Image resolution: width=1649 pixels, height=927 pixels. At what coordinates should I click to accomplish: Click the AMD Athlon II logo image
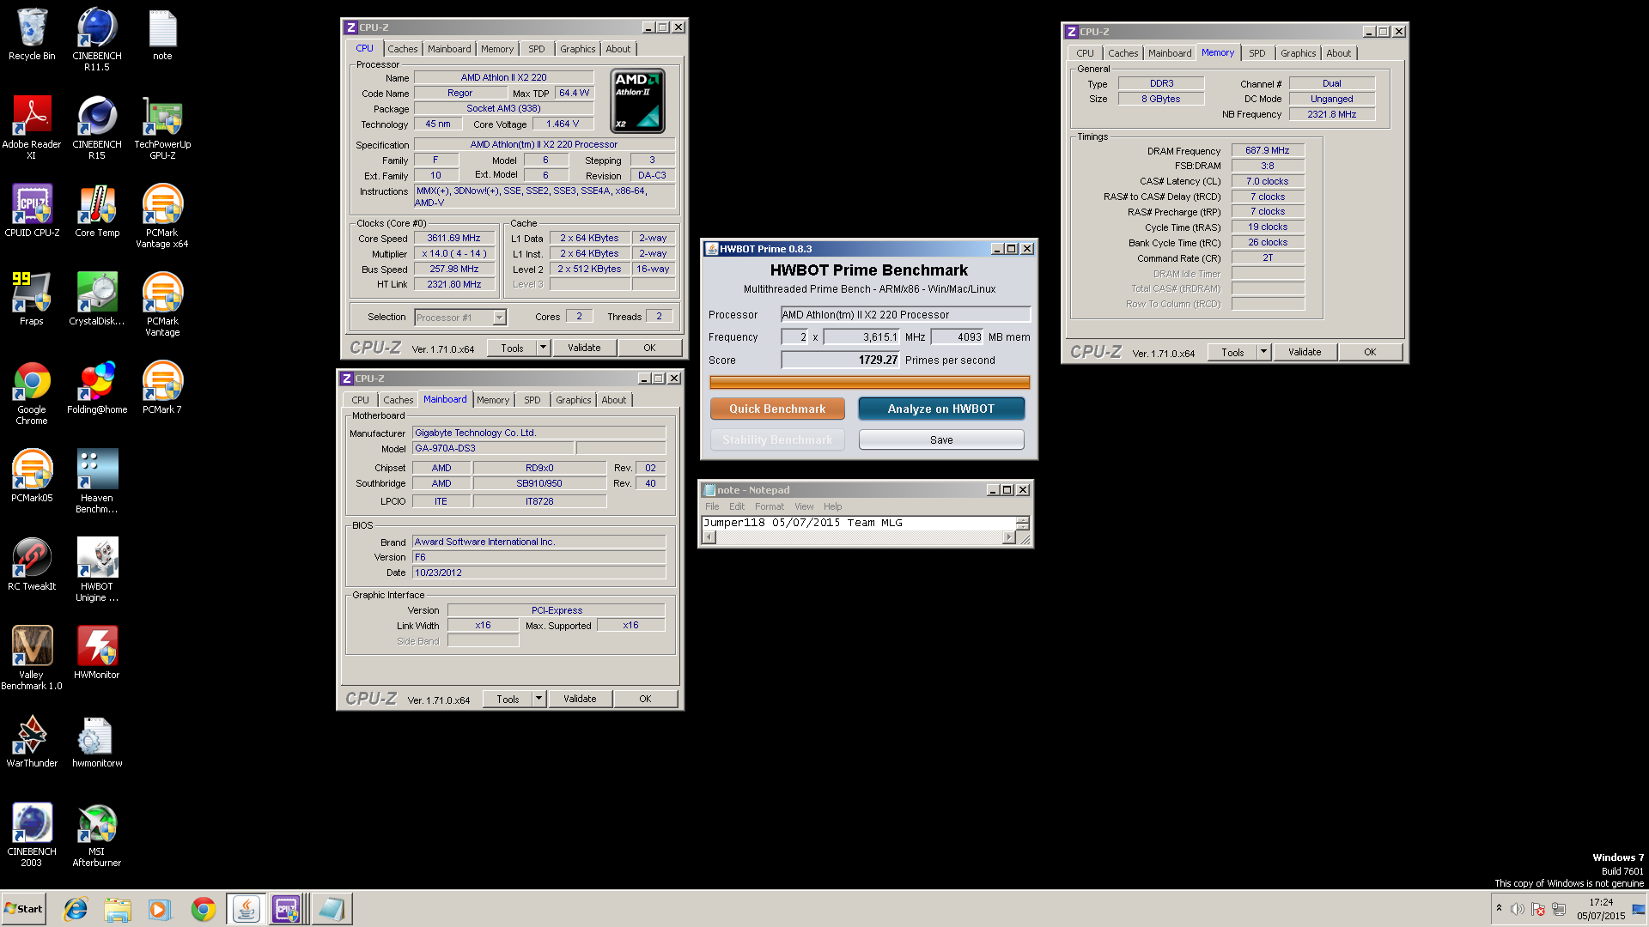click(637, 100)
